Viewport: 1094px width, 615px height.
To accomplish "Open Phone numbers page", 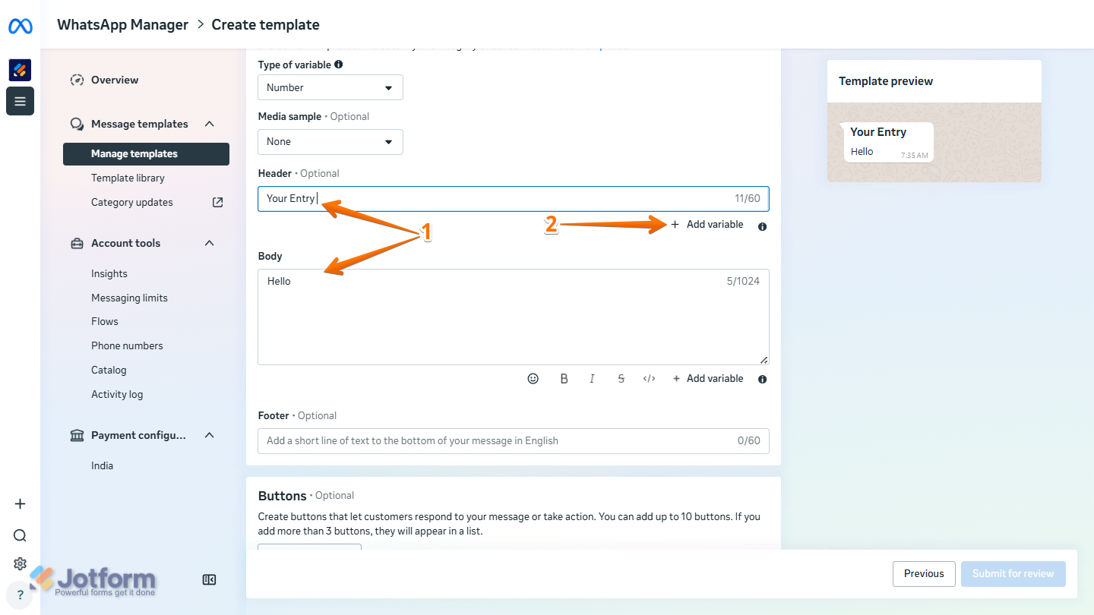I will 127,345.
